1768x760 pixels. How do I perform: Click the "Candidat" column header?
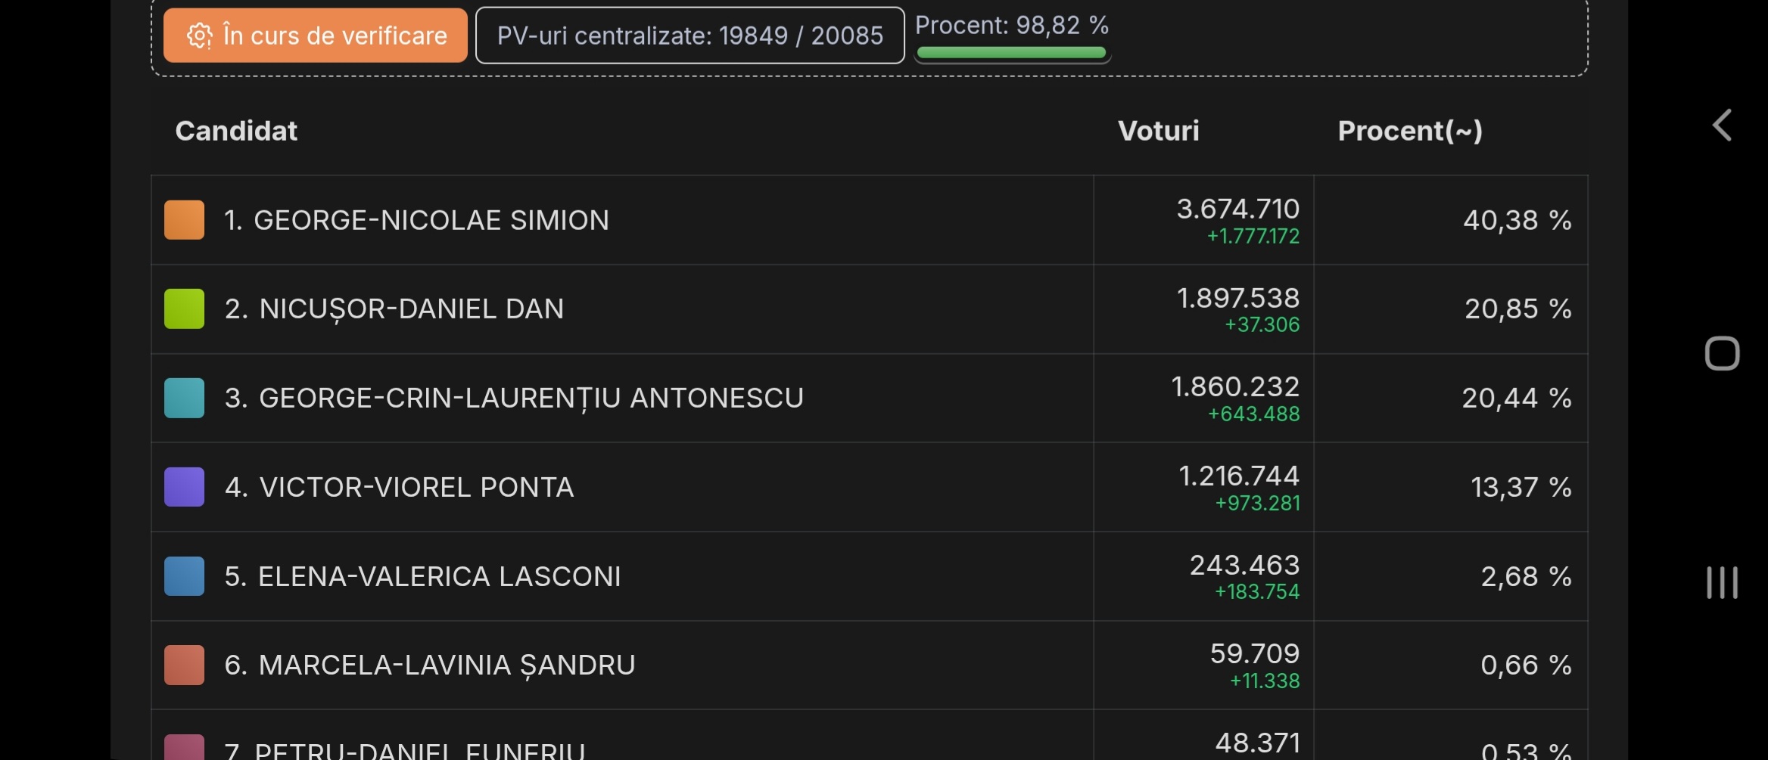(x=236, y=131)
